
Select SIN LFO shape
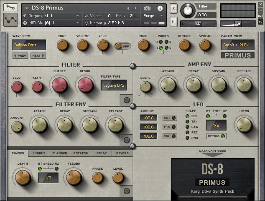187,116
